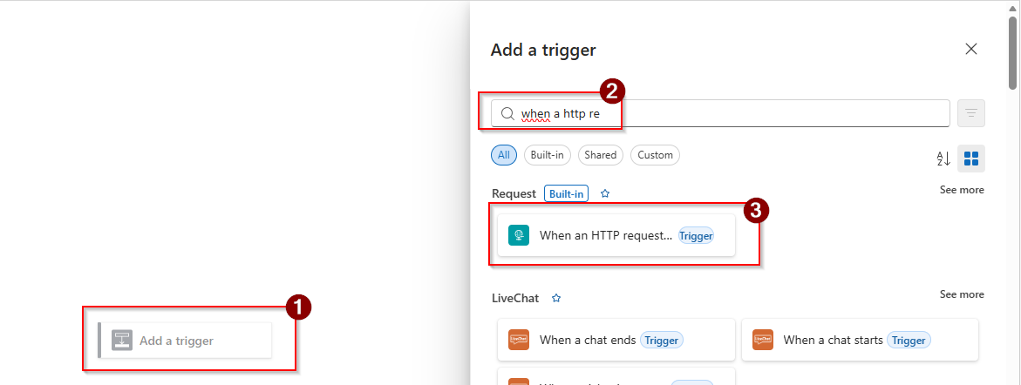
Task: Select the 'When a chat ends' trigger
Action: pyautogui.click(x=588, y=340)
